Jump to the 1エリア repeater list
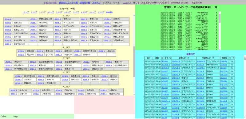This screenshot has width=246, height=119. (26, 12)
